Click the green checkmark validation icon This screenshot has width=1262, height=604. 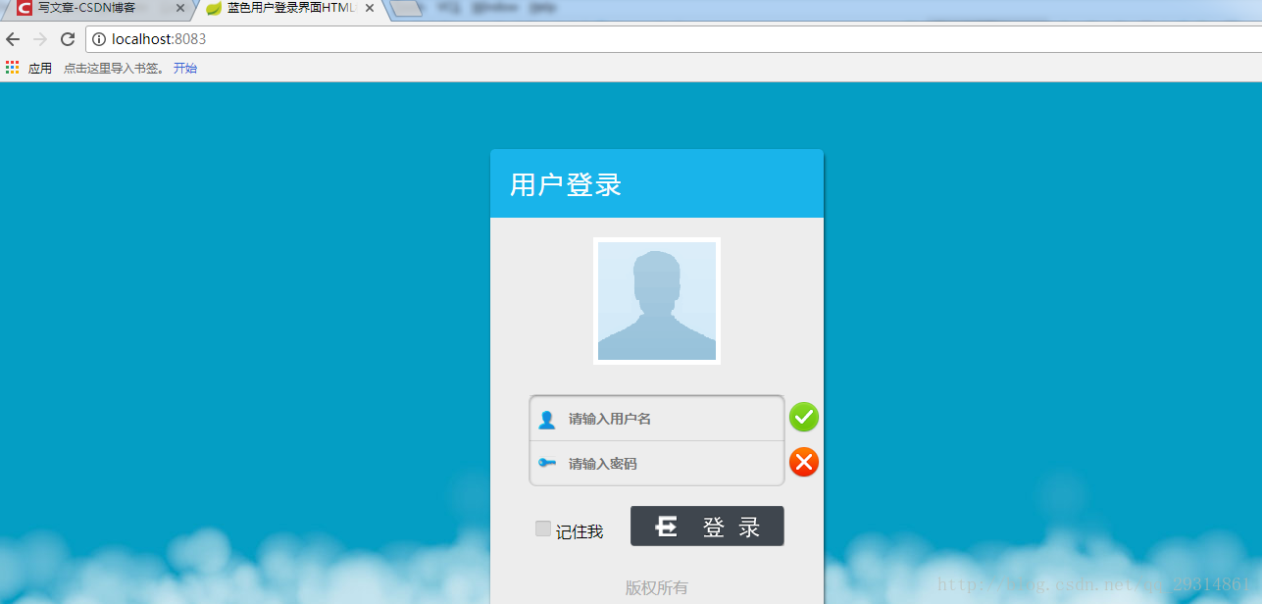[804, 417]
